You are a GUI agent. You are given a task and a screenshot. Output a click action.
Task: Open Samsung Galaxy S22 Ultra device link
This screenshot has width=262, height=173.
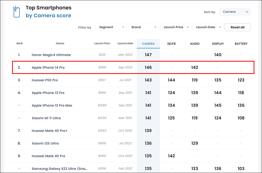click(x=59, y=169)
